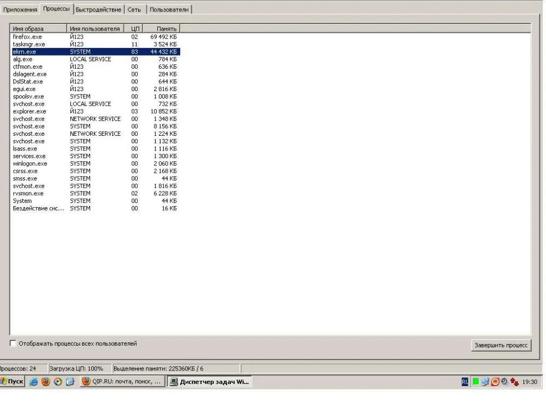
Task: Open the network connection tray icon with two monitors
Action: [x=485, y=382]
